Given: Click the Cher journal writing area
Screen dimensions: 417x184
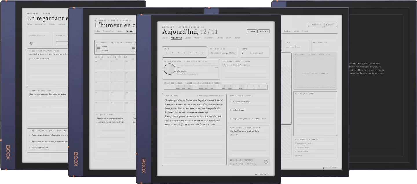Looking at the screenshot, I should 194,129.
